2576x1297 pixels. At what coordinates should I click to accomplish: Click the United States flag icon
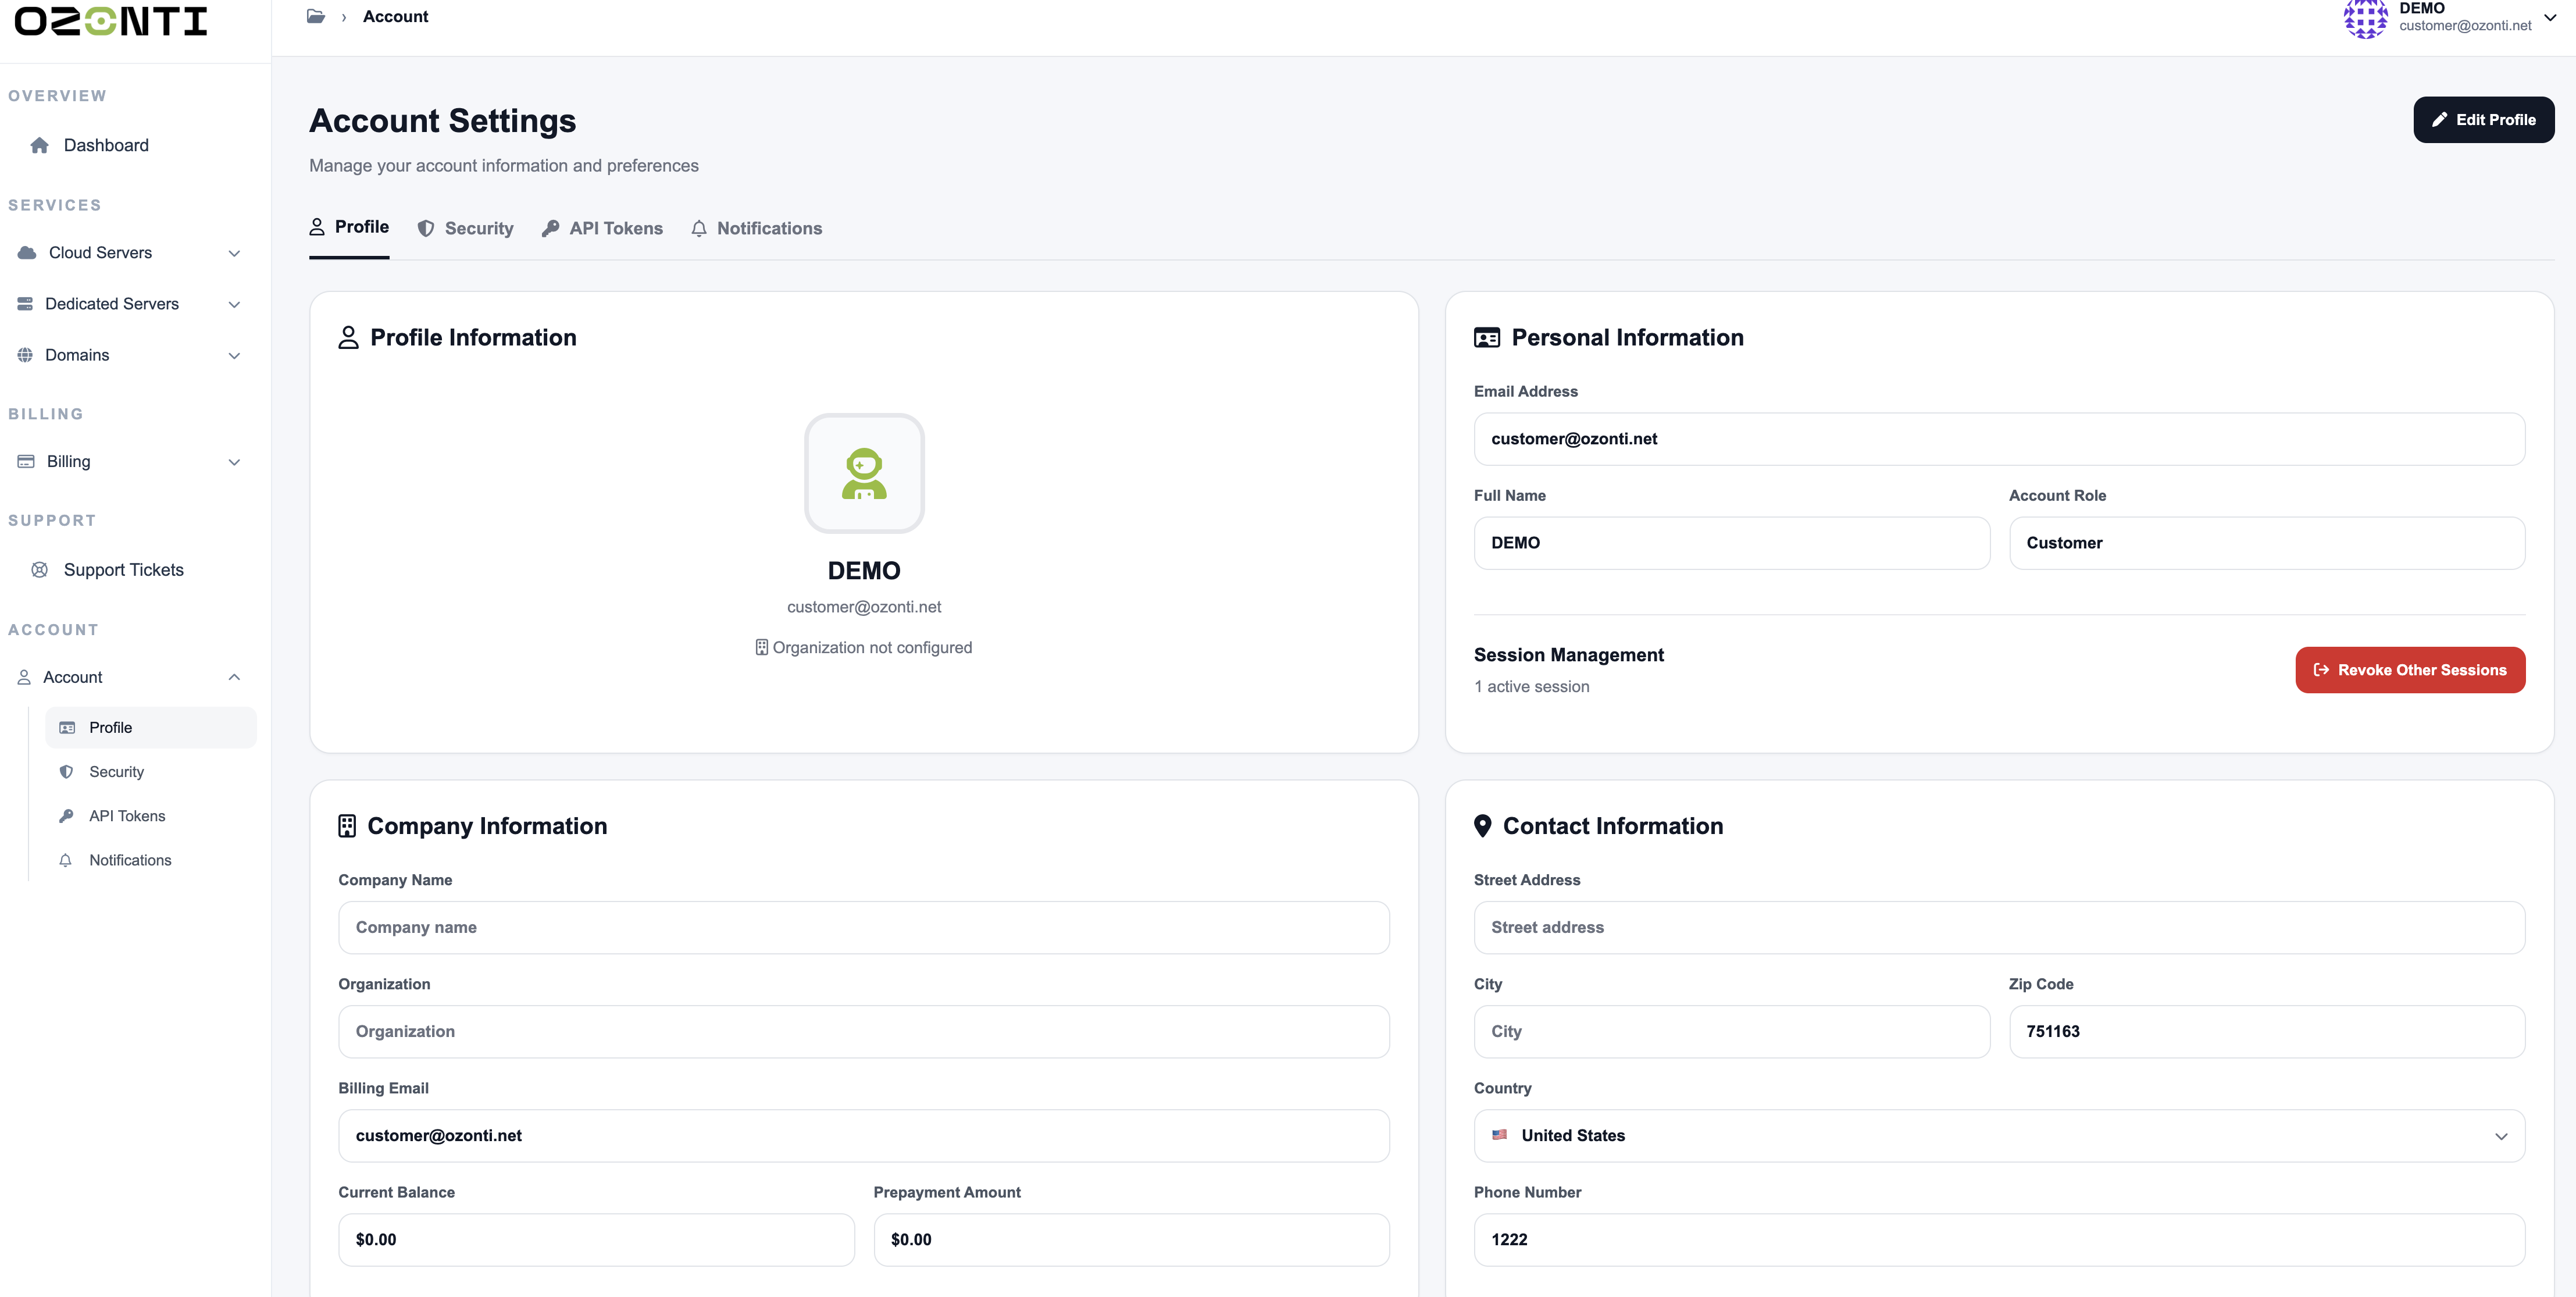[1499, 1135]
